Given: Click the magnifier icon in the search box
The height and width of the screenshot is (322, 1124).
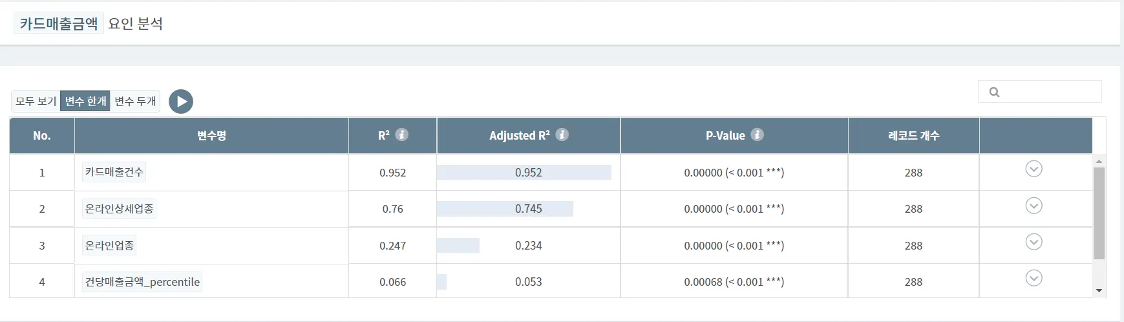Looking at the screenshot, I should click(x=995, y=92).
